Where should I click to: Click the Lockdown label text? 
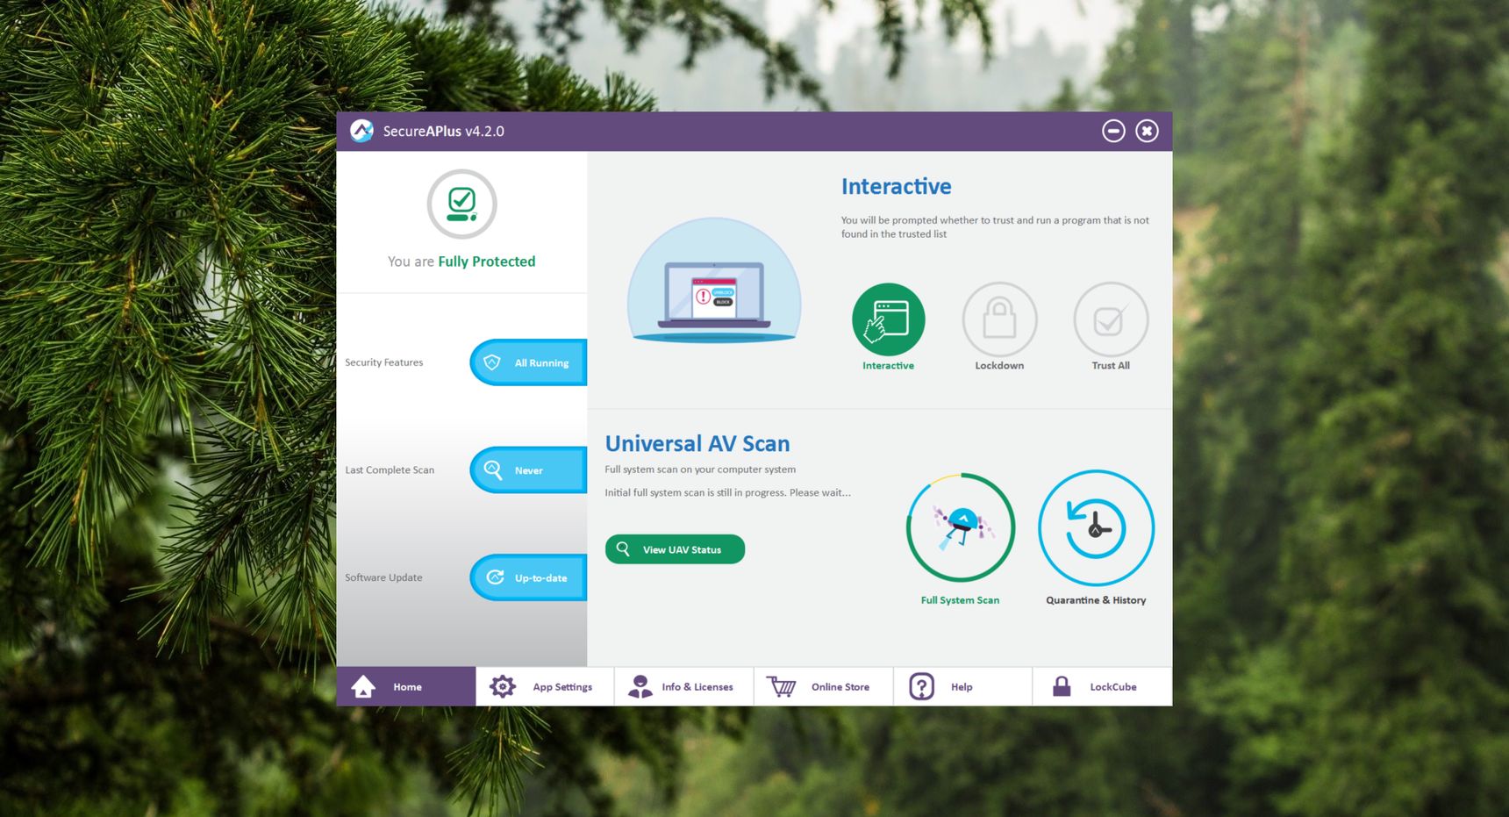tap(999, 366)
